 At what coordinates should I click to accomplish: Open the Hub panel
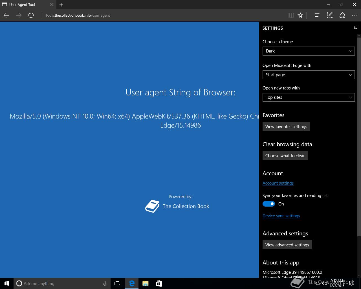click(x=317, y=16)
